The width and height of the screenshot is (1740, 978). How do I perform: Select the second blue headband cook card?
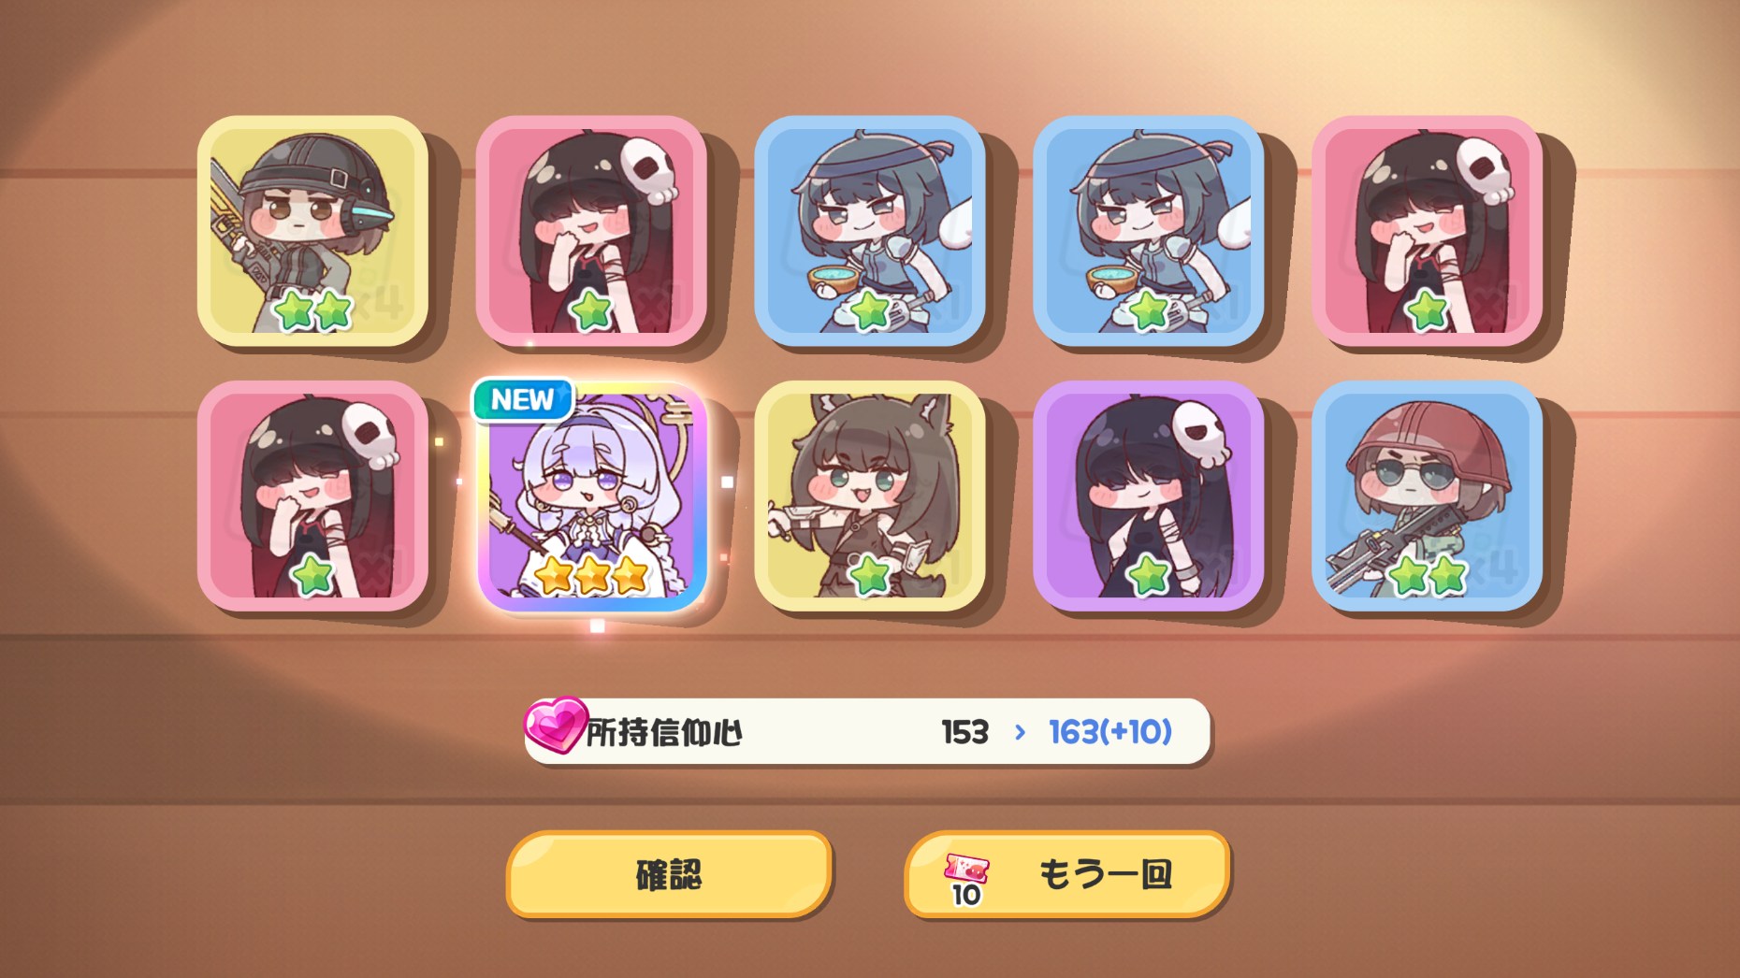[1148, 231]
